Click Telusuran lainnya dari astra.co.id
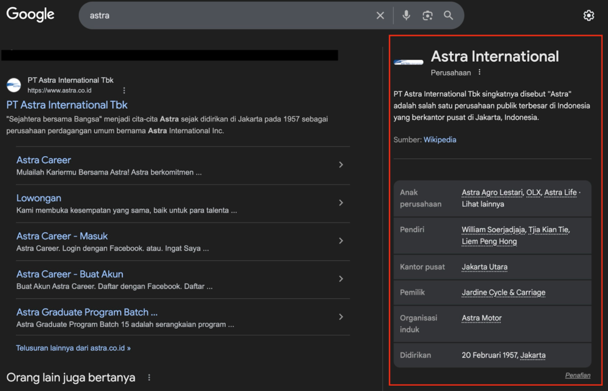Image resolution: width=608 pixels, height=391 pixels. click(x=73, y=348)
